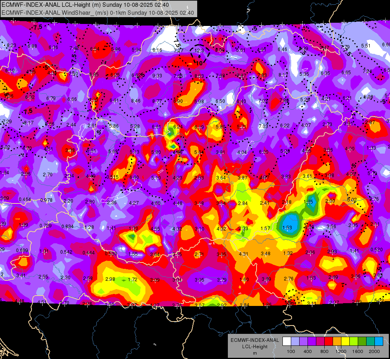Click the 8.77 shear value
The width and height of the screenshot is (390, 359).
pyautogui.click(x=157, y=101)
